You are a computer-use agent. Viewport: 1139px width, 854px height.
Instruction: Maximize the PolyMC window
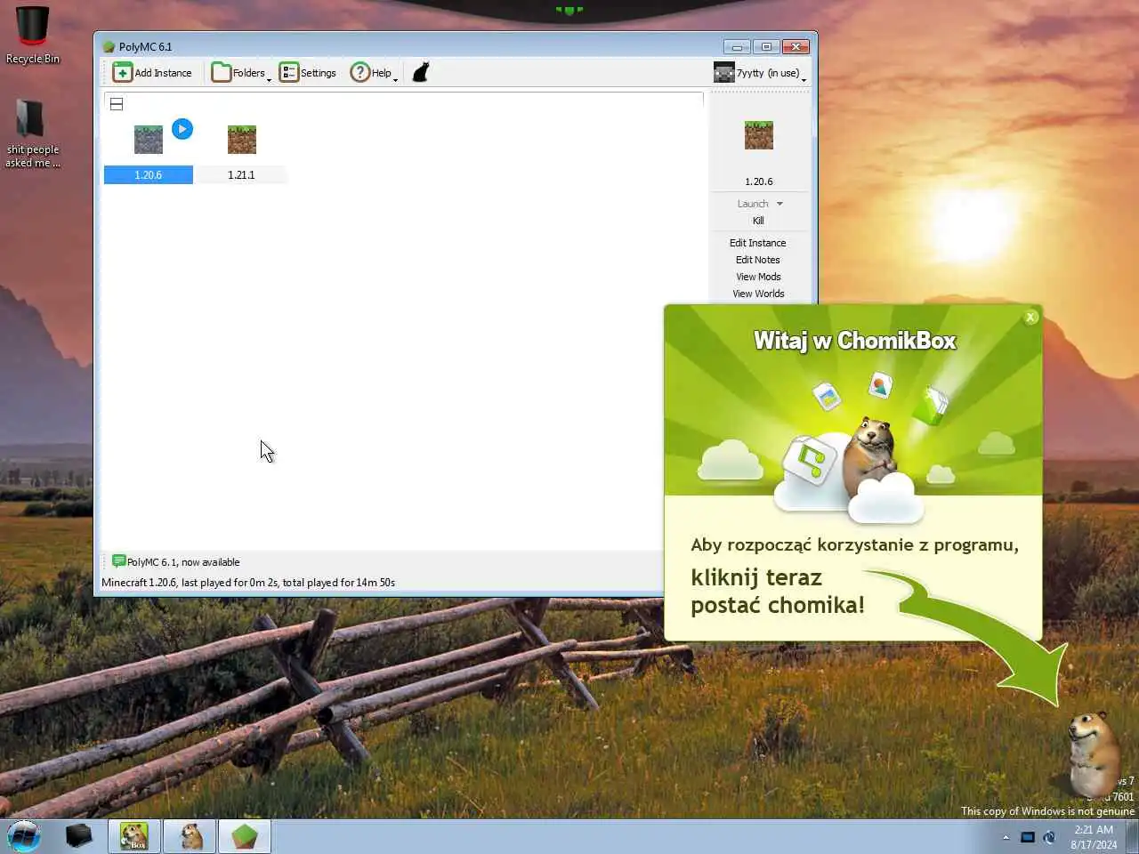pos(766,46)
